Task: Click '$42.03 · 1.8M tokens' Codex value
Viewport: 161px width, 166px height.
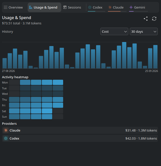Action: coord(141,139)
